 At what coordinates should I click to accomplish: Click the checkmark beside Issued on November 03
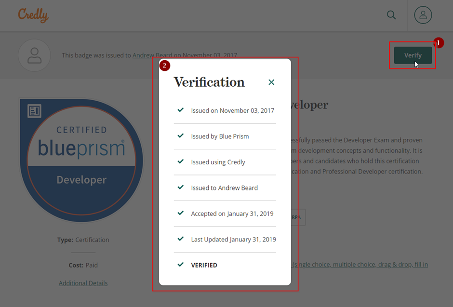[181, 110]
